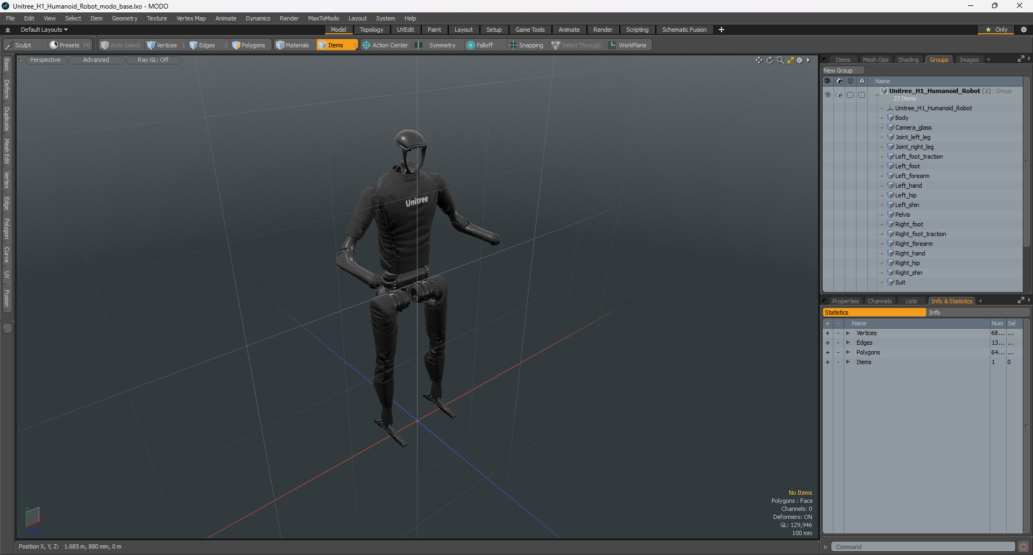The width and height of the screenshot is (1033, 555).
Task: Click the Statistics section header
Action: click(874, 312)
